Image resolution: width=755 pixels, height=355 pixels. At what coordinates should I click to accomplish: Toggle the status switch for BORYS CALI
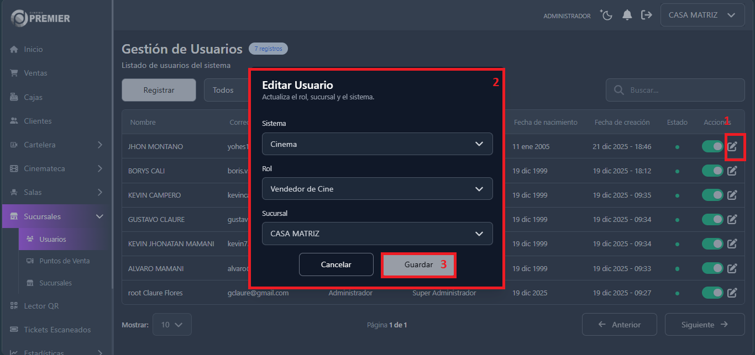coord(712,171)
